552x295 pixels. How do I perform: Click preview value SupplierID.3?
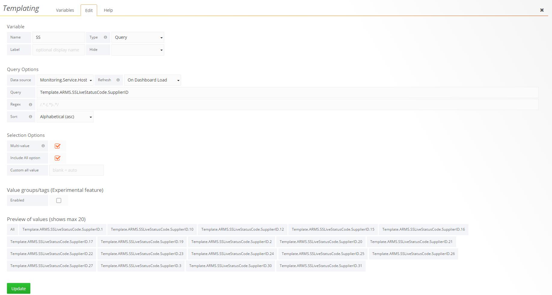tap(141, 266)
